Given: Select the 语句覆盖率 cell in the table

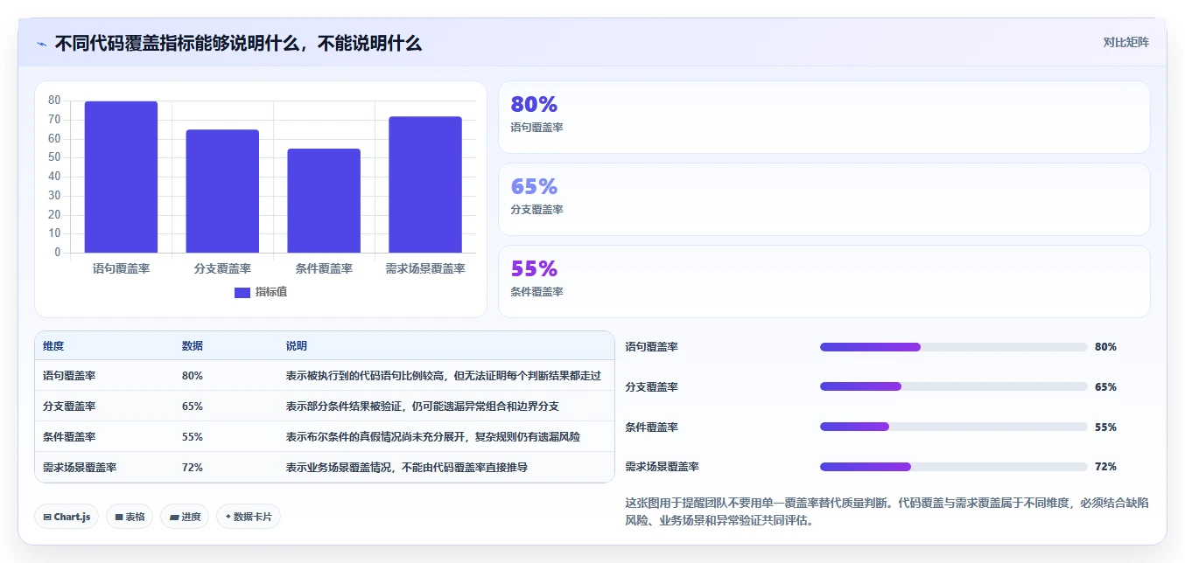Looking at the screenshot, I should (x=69, y=376).
